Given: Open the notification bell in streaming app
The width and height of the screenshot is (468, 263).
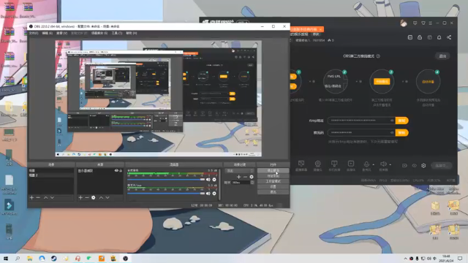Looking at the screenshot, I should [439, 37].
